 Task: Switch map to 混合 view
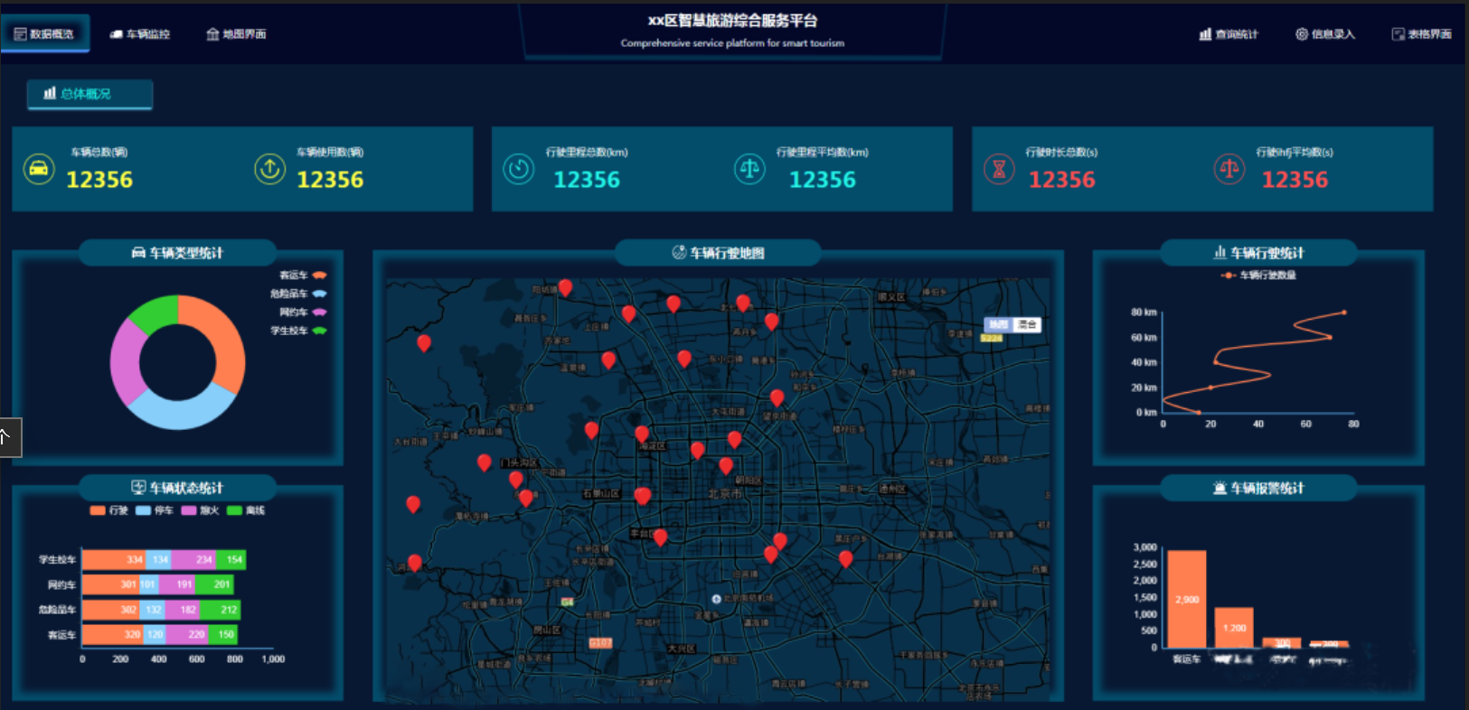tap(1027, 324)
